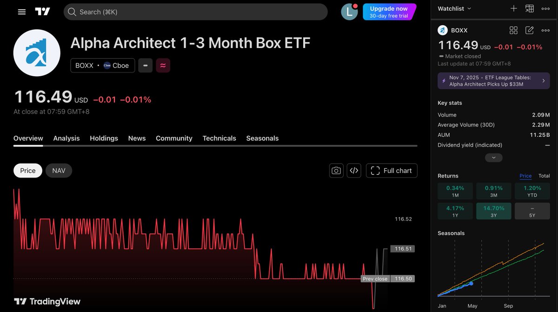Switch returns to Price
The height and width of the screenshot is (312, 558).
click(525, 176)
